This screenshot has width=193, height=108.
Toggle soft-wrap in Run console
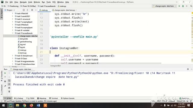(9, 80)
